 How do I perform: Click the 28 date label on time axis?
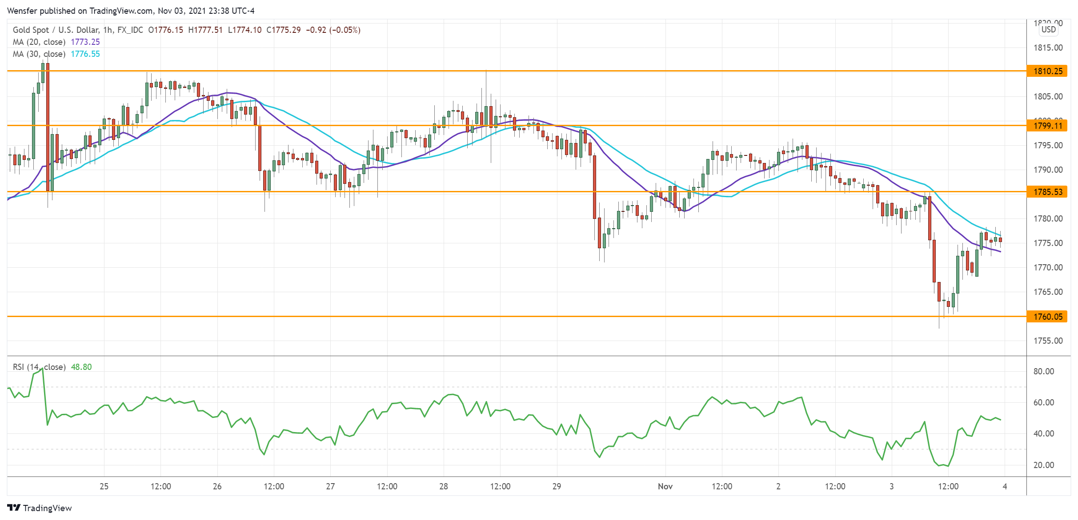443,486
